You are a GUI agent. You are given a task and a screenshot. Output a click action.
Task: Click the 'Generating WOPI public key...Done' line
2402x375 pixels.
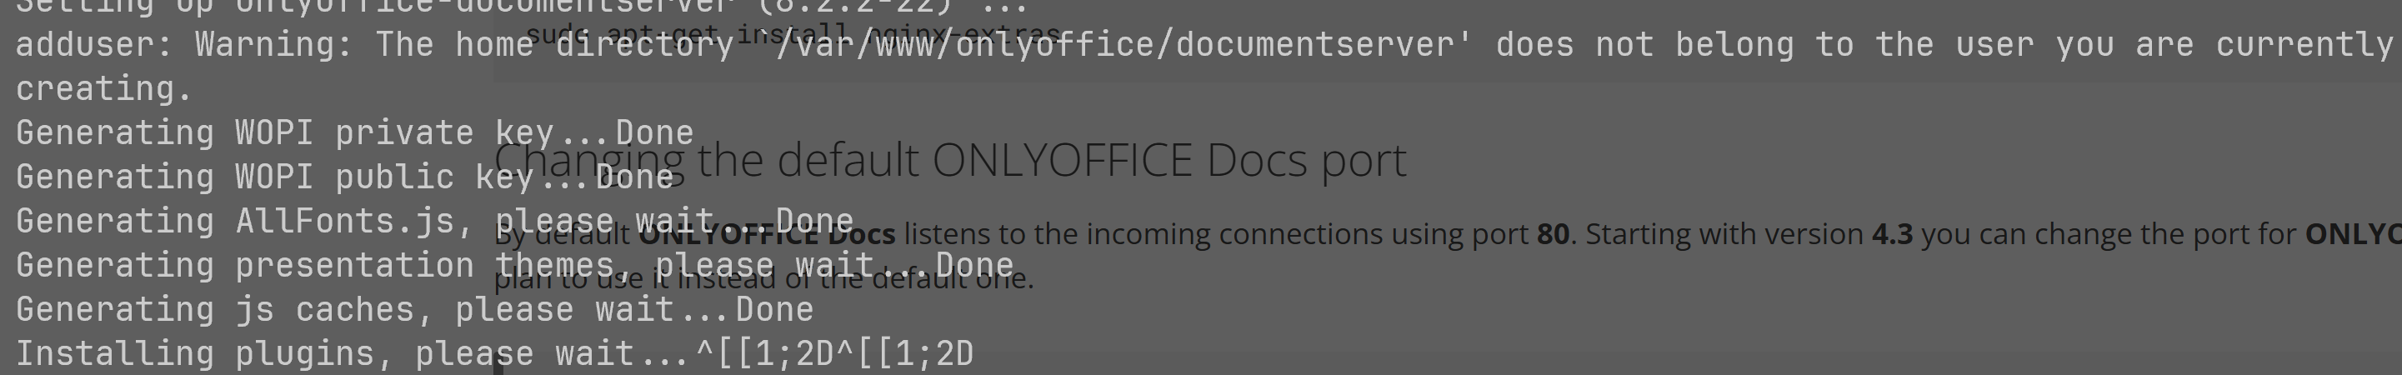tap(344, 177)
